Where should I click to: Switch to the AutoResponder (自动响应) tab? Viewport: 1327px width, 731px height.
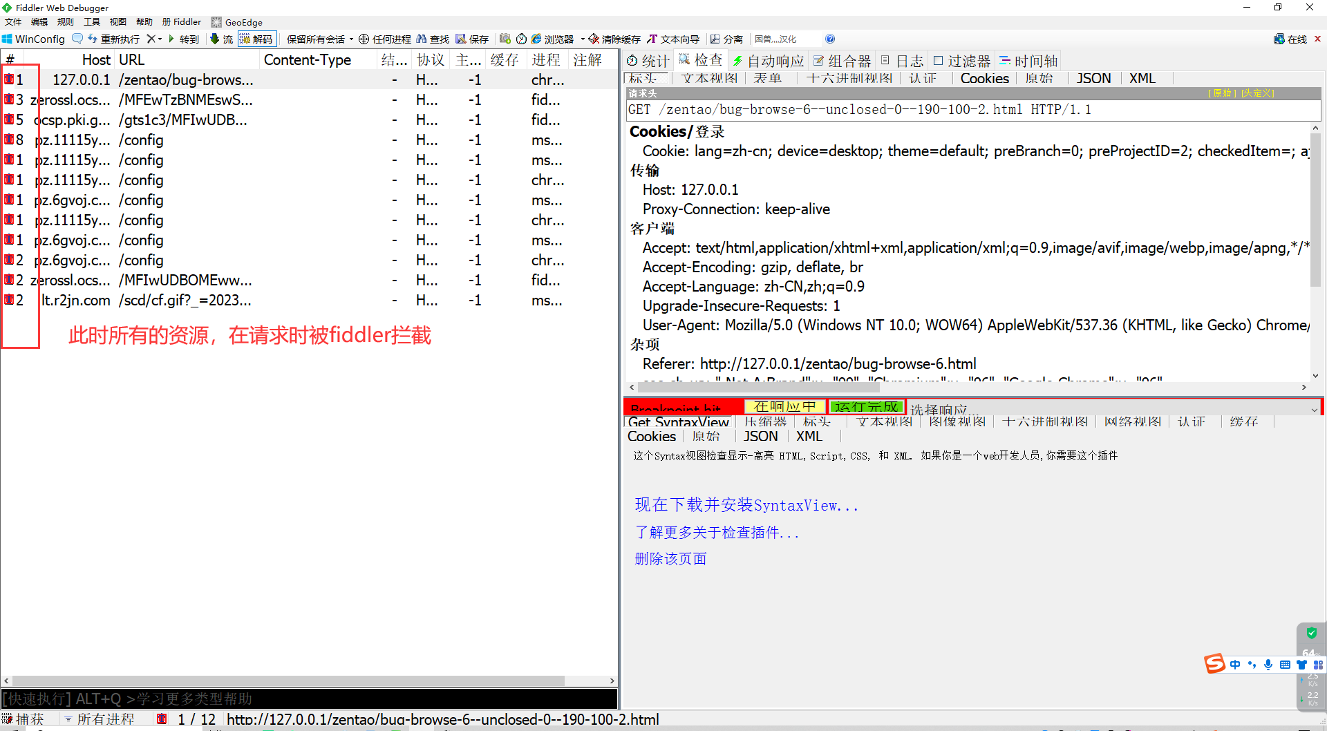pyautogui.click(x=769, y=61)
